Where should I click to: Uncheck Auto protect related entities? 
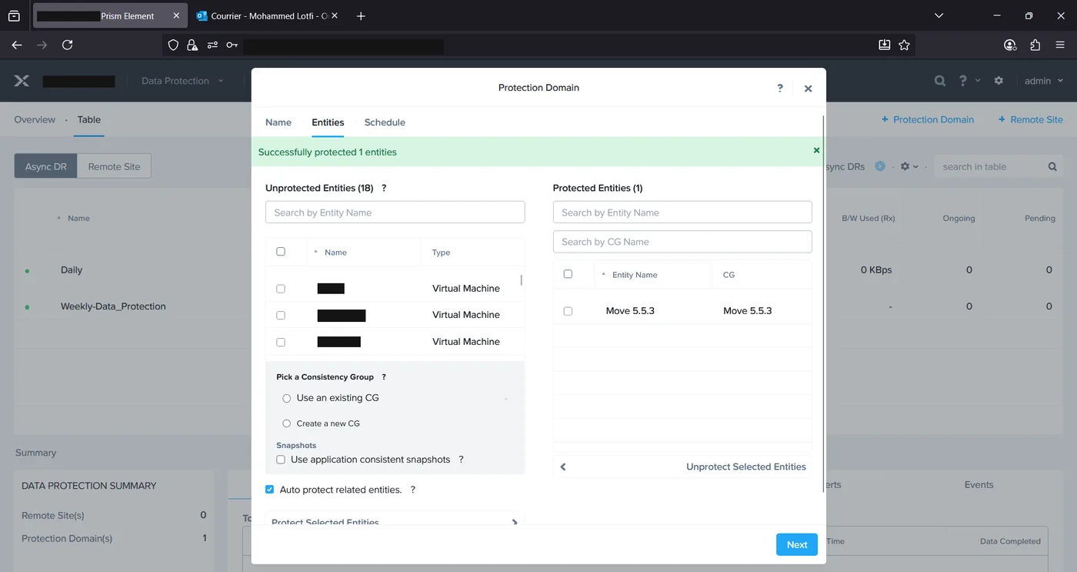269,490
